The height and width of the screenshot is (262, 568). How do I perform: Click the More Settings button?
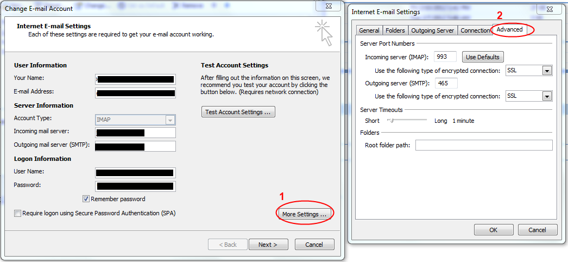[x=304, y=214]
